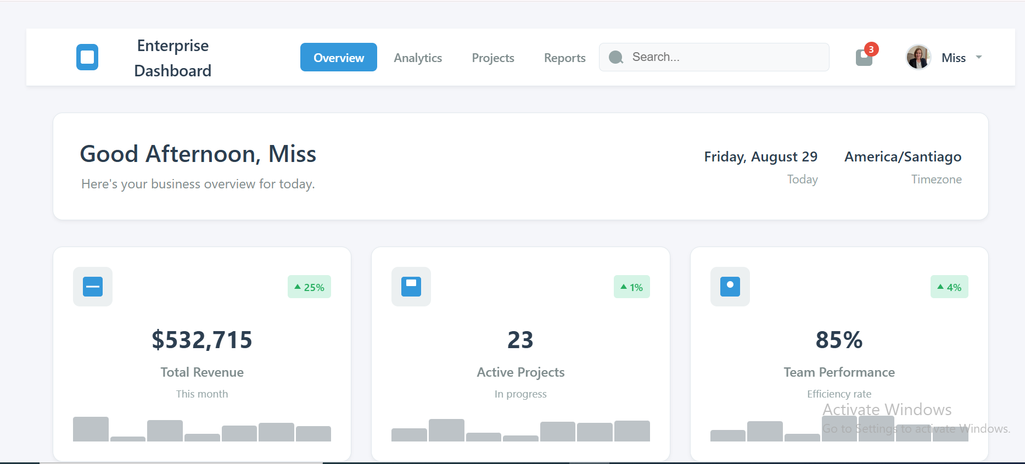Viewport: 1025px width, 464px height.
Task: Click the 4% performance change badge
Action: point(949,287)
